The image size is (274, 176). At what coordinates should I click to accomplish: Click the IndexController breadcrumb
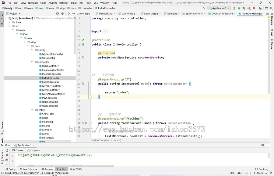coord(101,140)
